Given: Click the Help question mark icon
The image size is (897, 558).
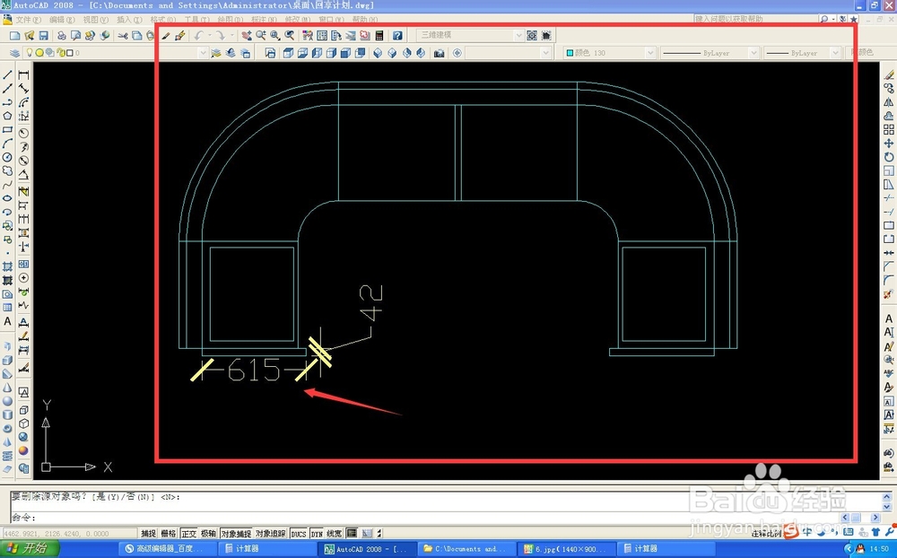Looking at the screenshot, I should pos(397,36).
